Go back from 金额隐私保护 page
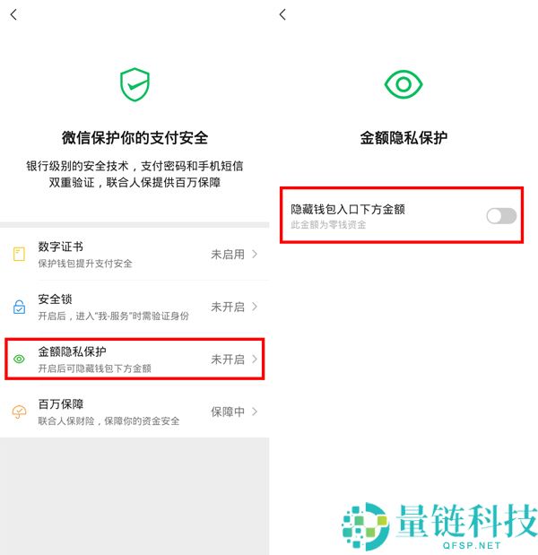The image size is (538, 555). tap(282, 15)
